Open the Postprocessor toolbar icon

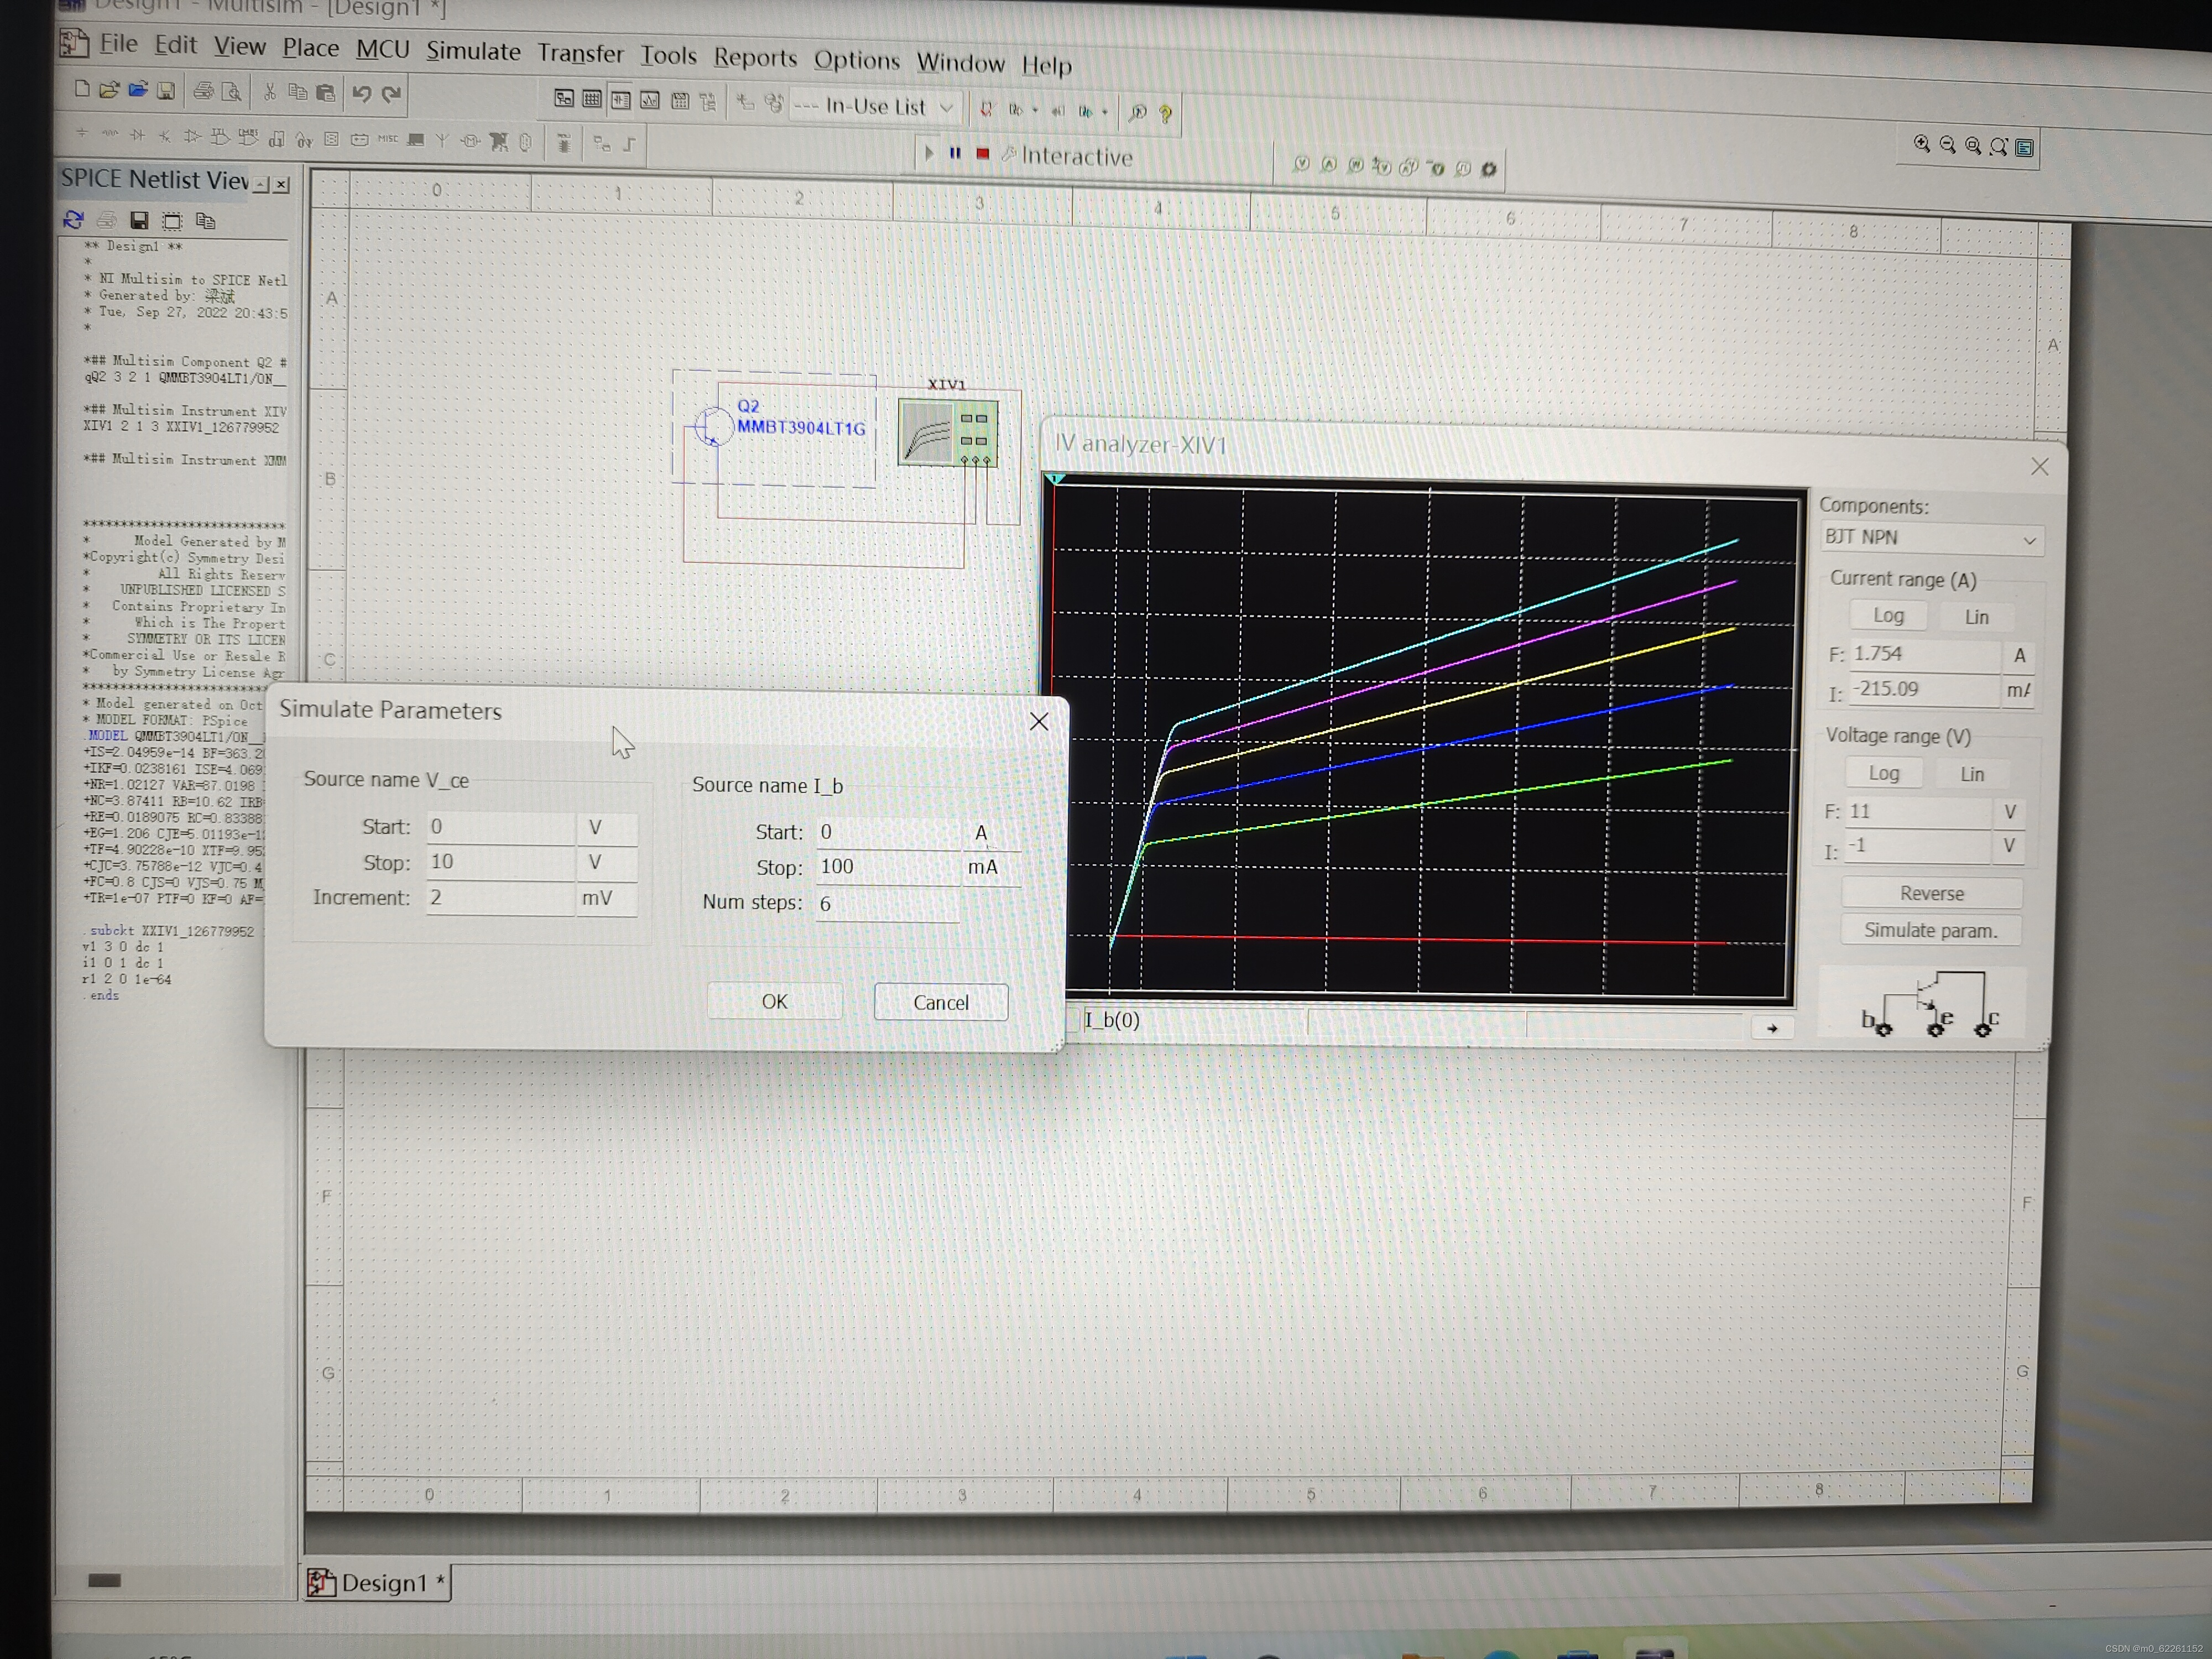pos(680,101)
